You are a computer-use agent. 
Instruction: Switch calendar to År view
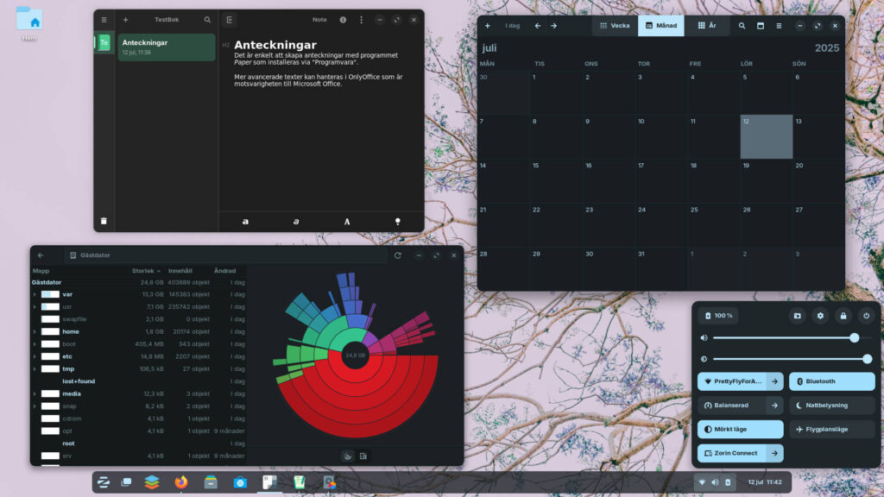tap(706, 26)
